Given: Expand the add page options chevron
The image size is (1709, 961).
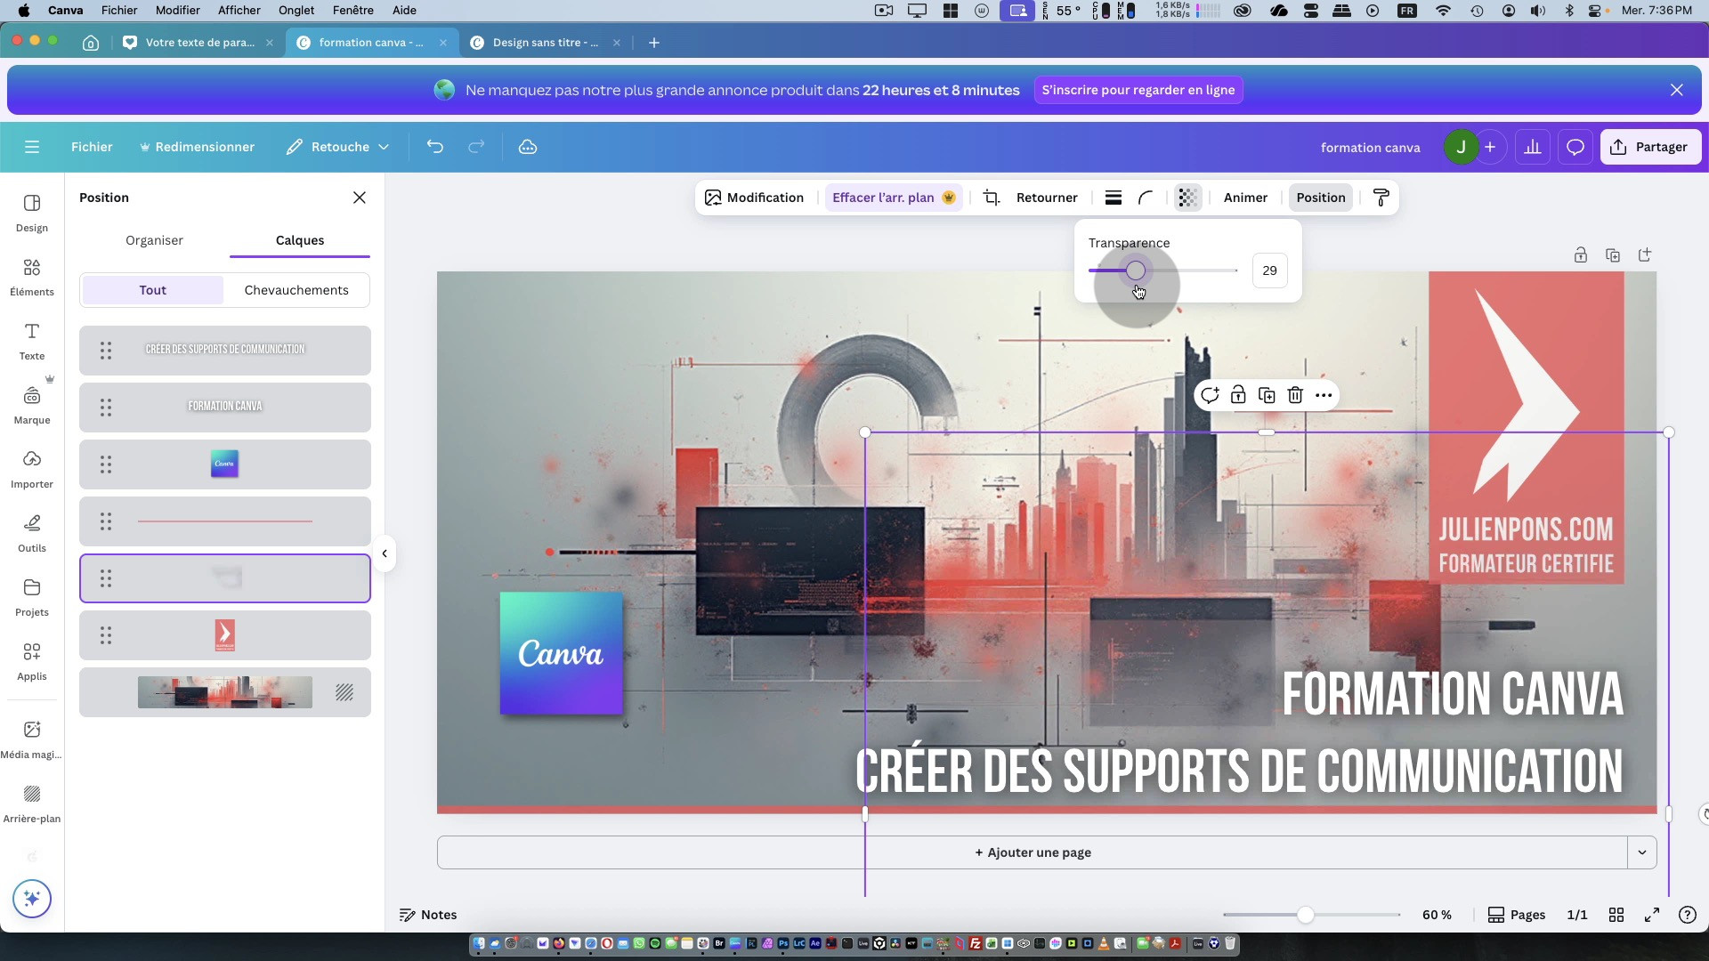Looking at the screenshot, I should coord(1642,852).
